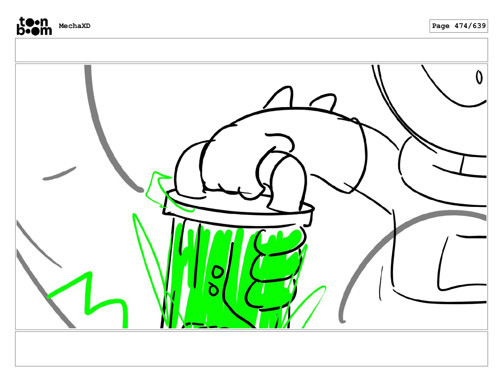The height and width of the screenshot is (389, 503).
Task: Click the MechaXD project title
Action: (x=75, y=26)
